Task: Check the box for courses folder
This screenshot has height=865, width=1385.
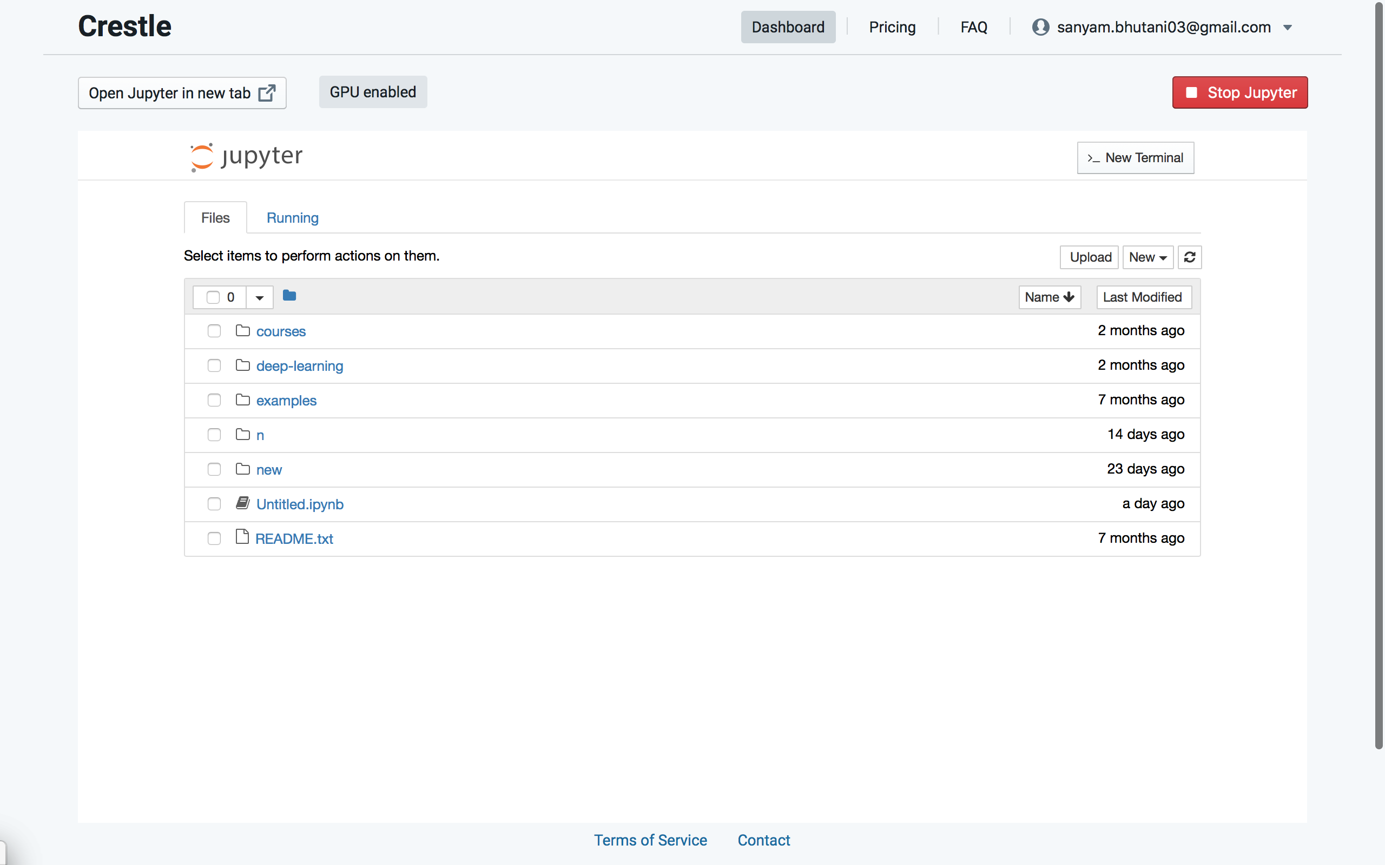Action: coord(214,331)
